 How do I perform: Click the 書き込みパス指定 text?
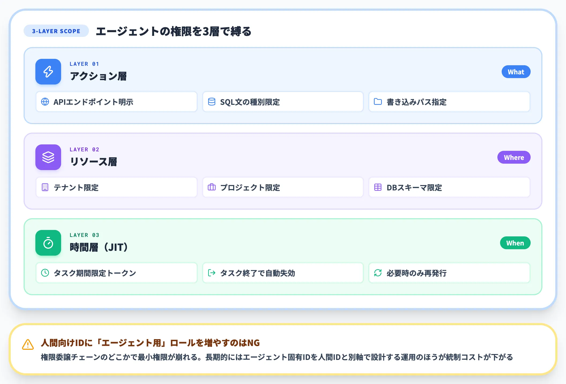point(416,102)
